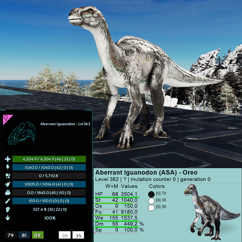Click the Ox row value 150,0
The height and width of the screenshot is (242, 242).
click(x=131, y=206)
